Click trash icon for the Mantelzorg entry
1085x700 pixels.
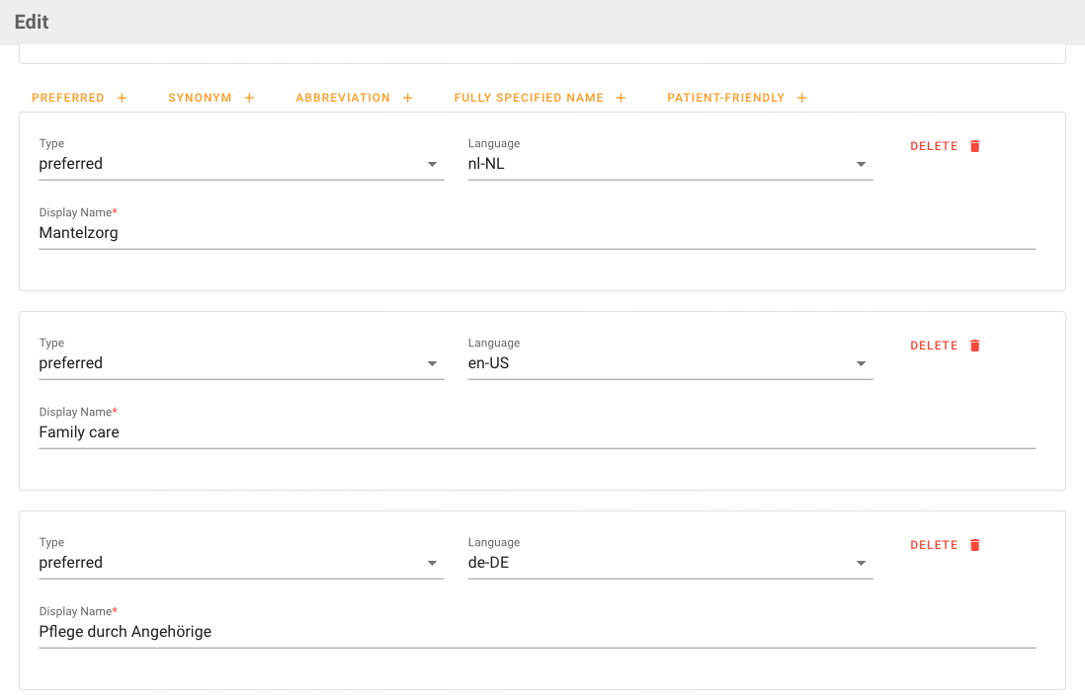tap(974, 146)
